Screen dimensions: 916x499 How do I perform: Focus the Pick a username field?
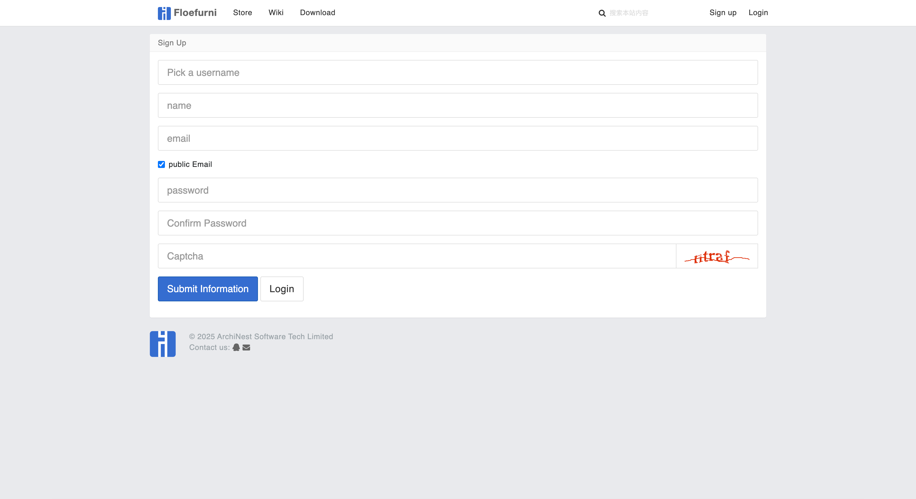(x=458, y=72)
